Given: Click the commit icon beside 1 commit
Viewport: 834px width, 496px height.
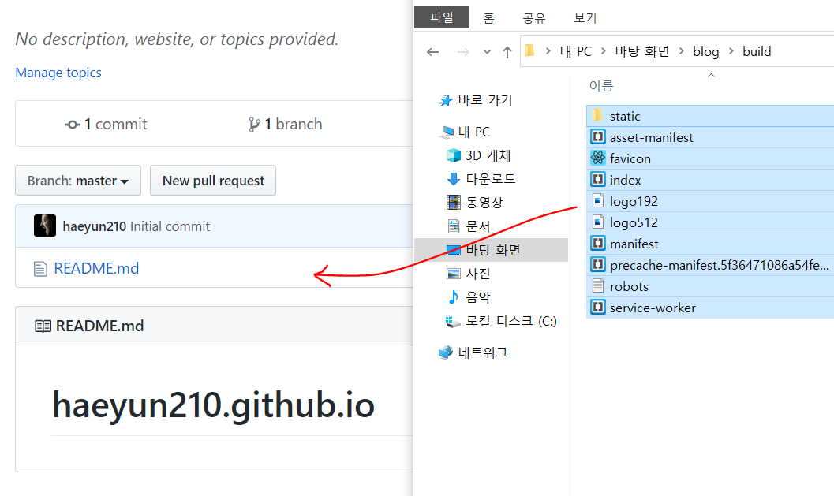Looking at the screenshot, I should 73,125.
